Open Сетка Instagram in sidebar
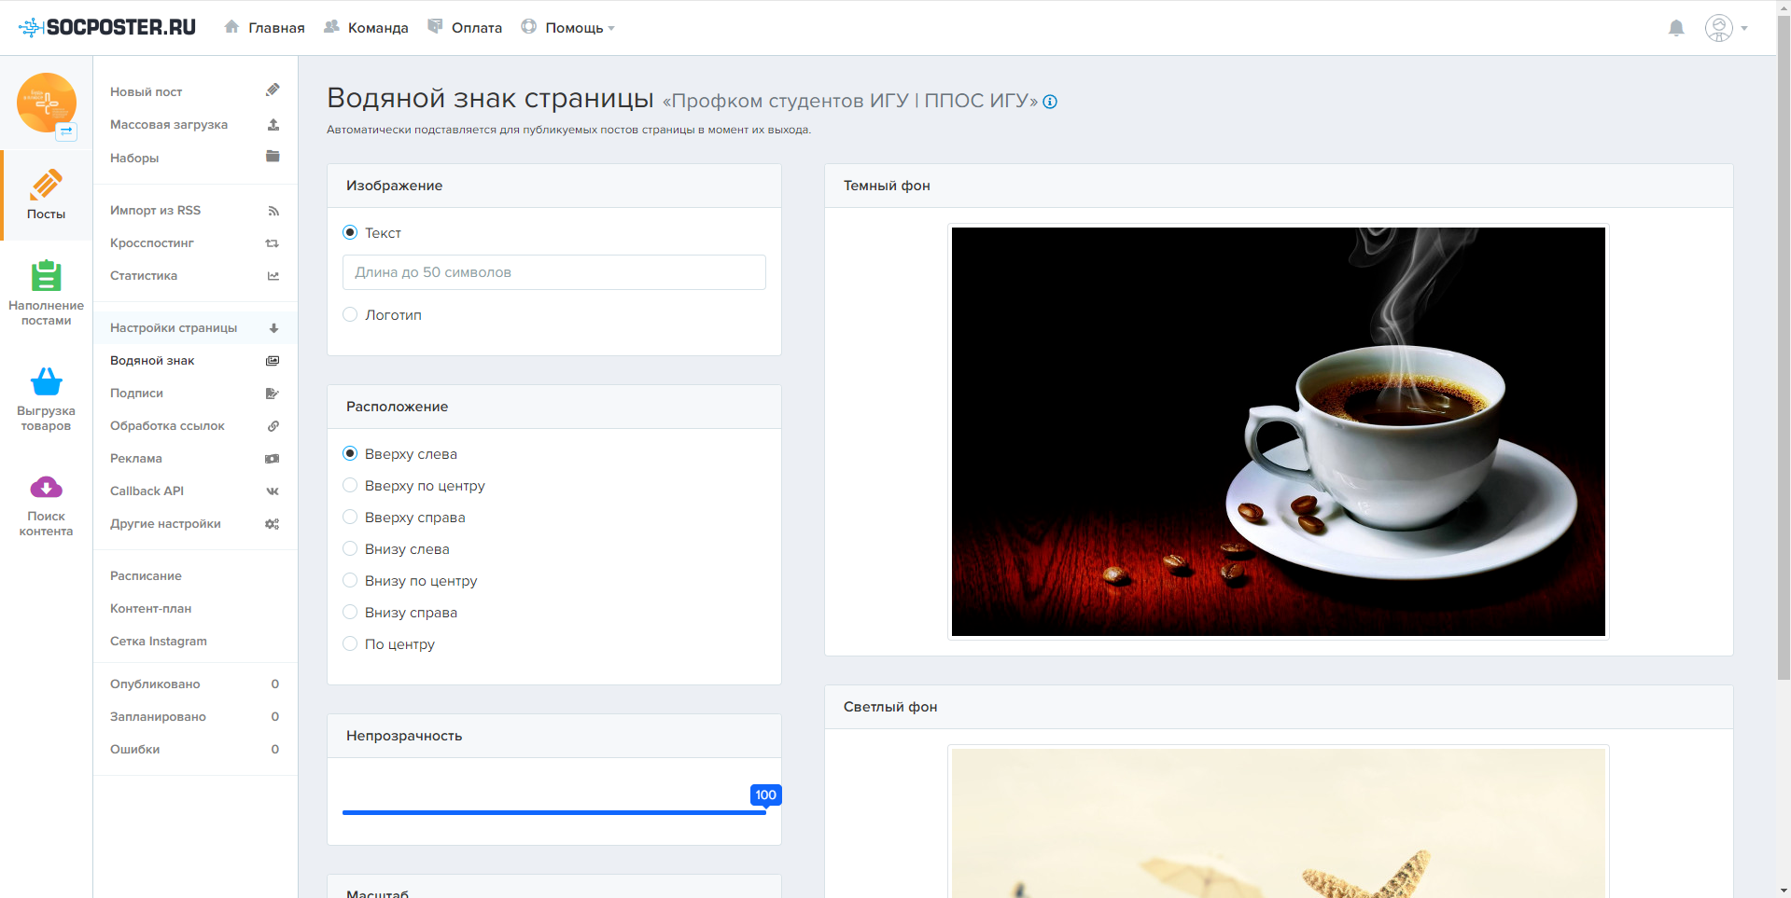This screenshot has width=1791, height=898. click(x=159, y=641)
